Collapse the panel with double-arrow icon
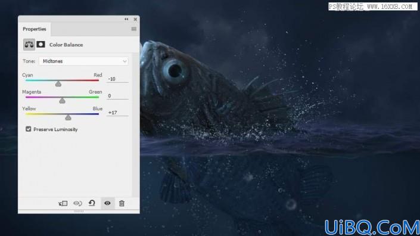 coord(126,19)
